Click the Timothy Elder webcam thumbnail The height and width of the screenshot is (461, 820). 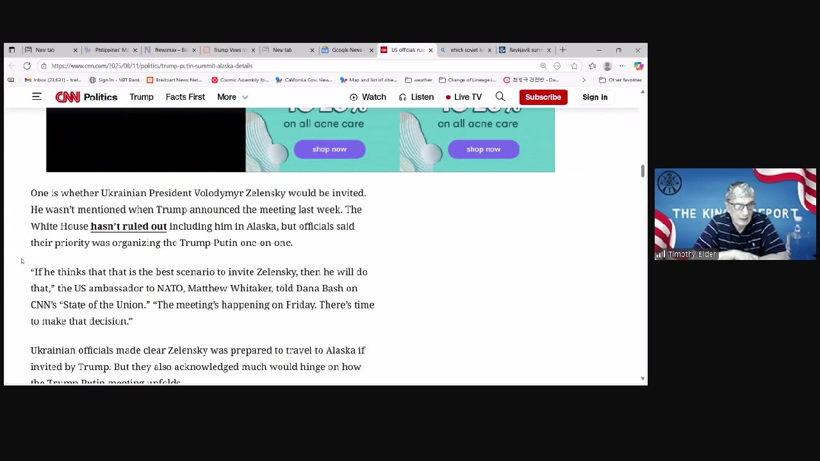735,214
